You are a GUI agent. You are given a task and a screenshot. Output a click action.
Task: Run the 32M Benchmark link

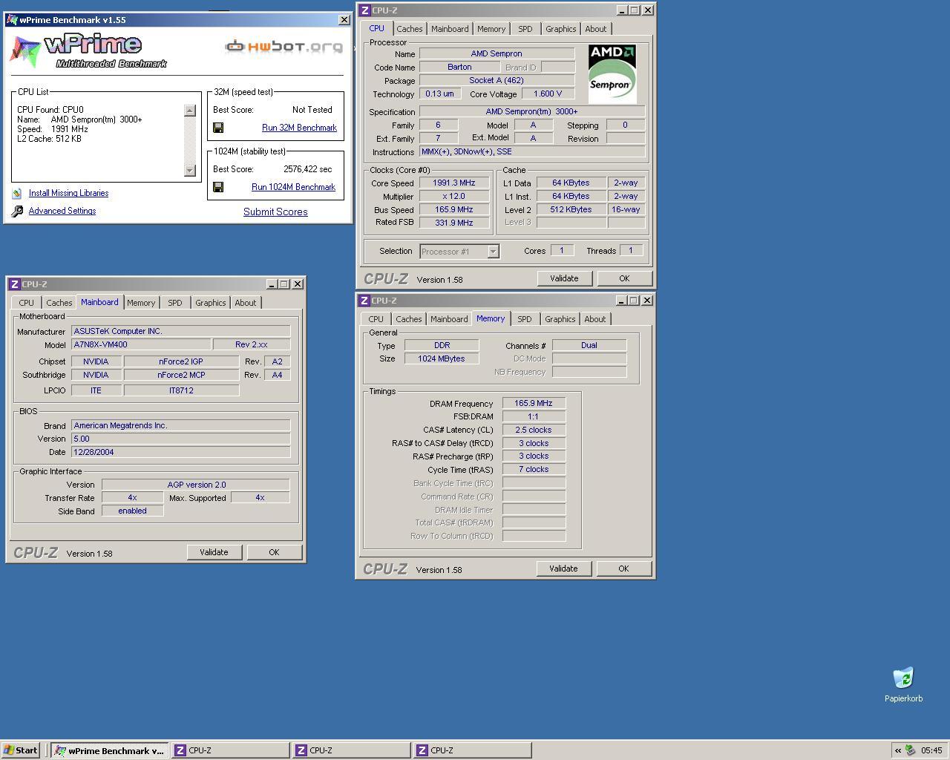tap(299, 128)
